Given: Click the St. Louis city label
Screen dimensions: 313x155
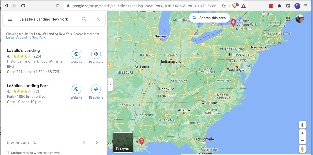Looking at the screenshot, I should tap(142, 67).
